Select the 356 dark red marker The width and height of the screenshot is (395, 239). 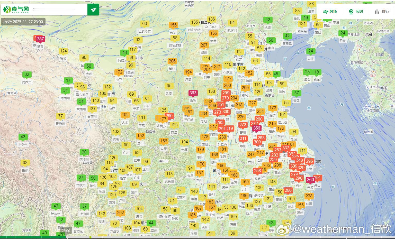pos(257,128)
